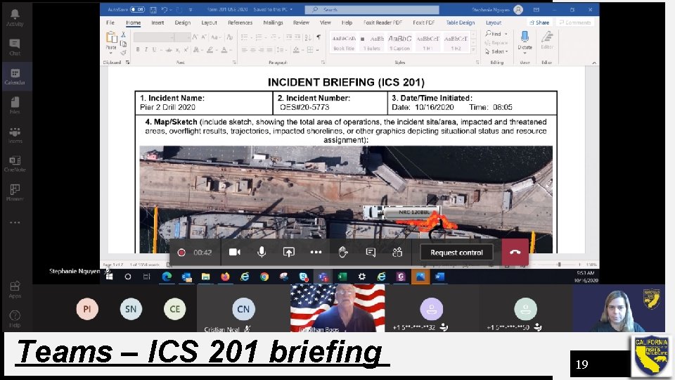The width and height of the screenshot is (675, 380).
Task: Toggle Bold formatting in Word
Action: [x=138, y=50]
